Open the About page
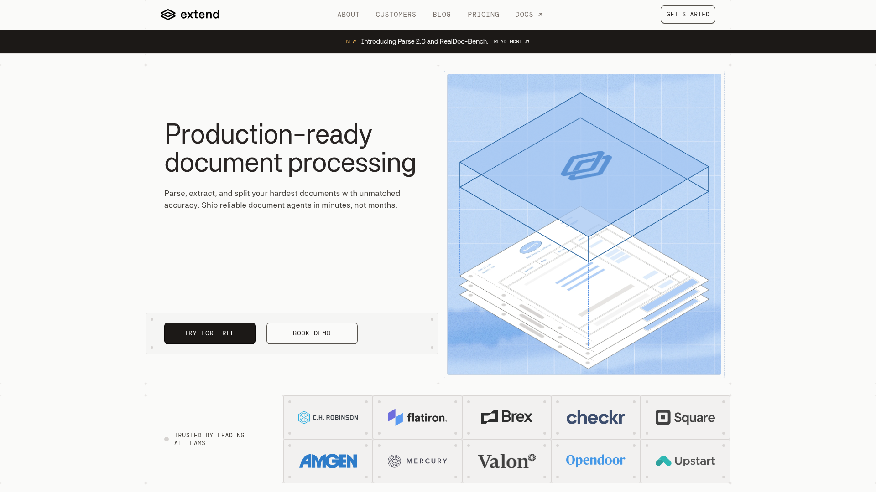The image size is (876, 492). click(x=348, y=15)
